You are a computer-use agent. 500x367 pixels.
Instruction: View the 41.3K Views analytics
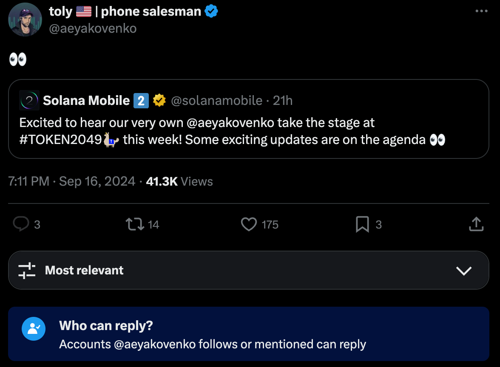point(179,181)
